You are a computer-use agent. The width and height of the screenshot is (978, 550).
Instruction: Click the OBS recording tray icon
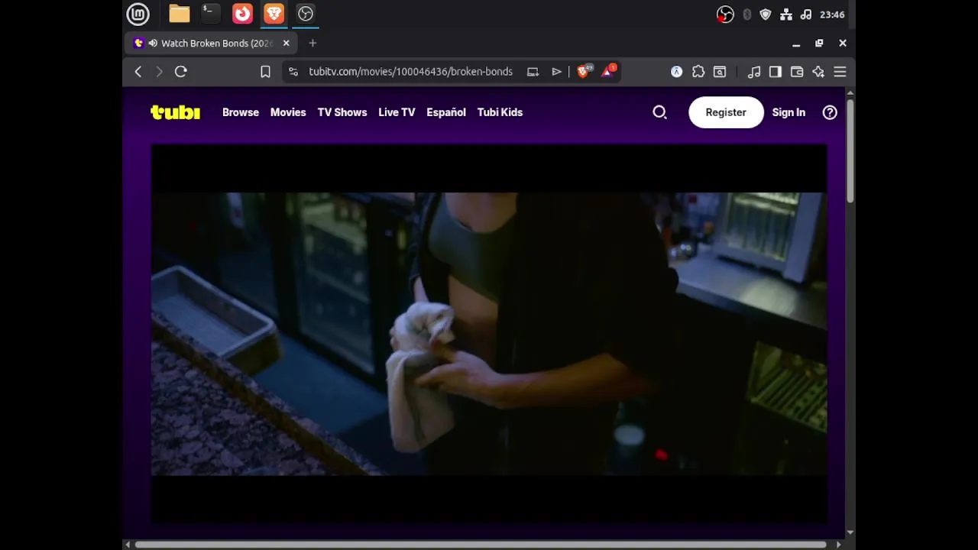point(725,15)
